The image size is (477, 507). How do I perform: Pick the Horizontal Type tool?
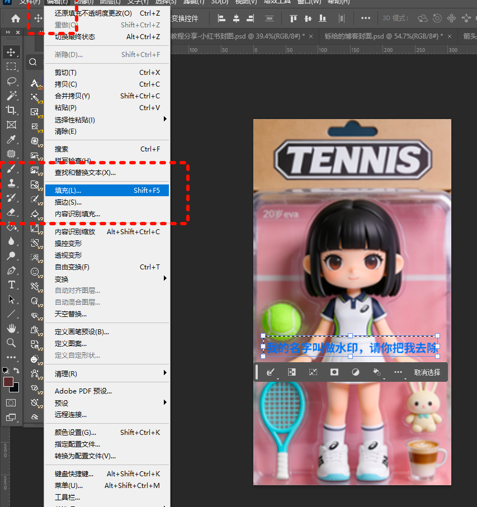[11, 285]
